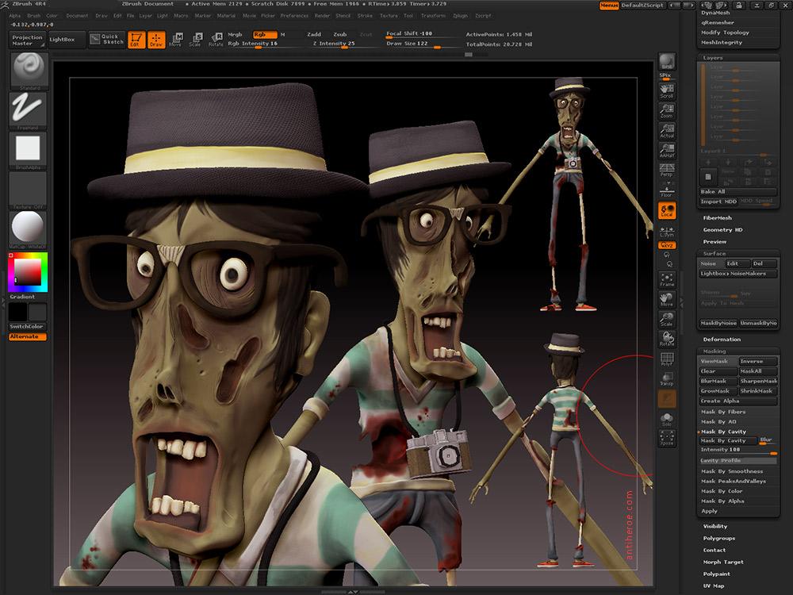Click the SwitchColor button

coord(28,326)
